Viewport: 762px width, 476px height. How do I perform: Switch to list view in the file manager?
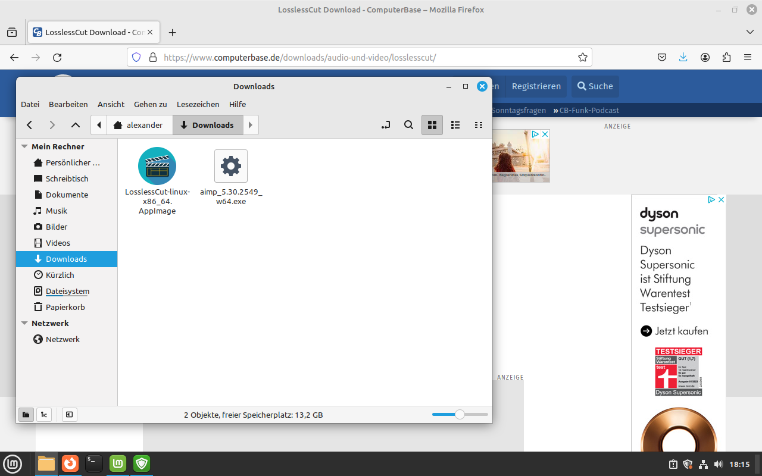455,125
